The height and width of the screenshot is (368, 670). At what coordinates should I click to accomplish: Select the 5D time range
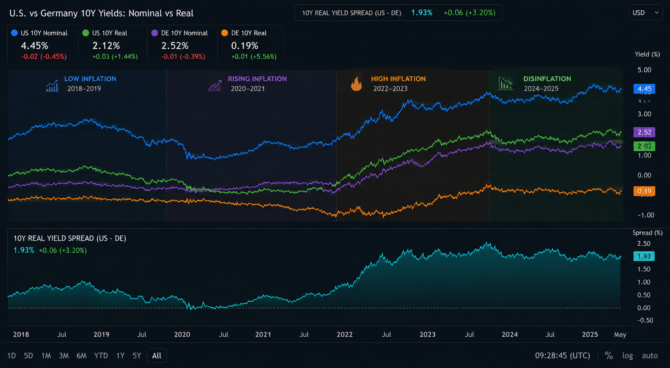coord(28,356)
